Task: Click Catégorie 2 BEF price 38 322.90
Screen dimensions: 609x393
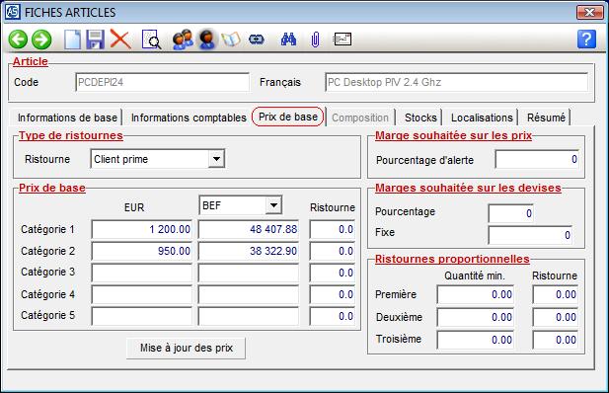Action: [249, 251]
